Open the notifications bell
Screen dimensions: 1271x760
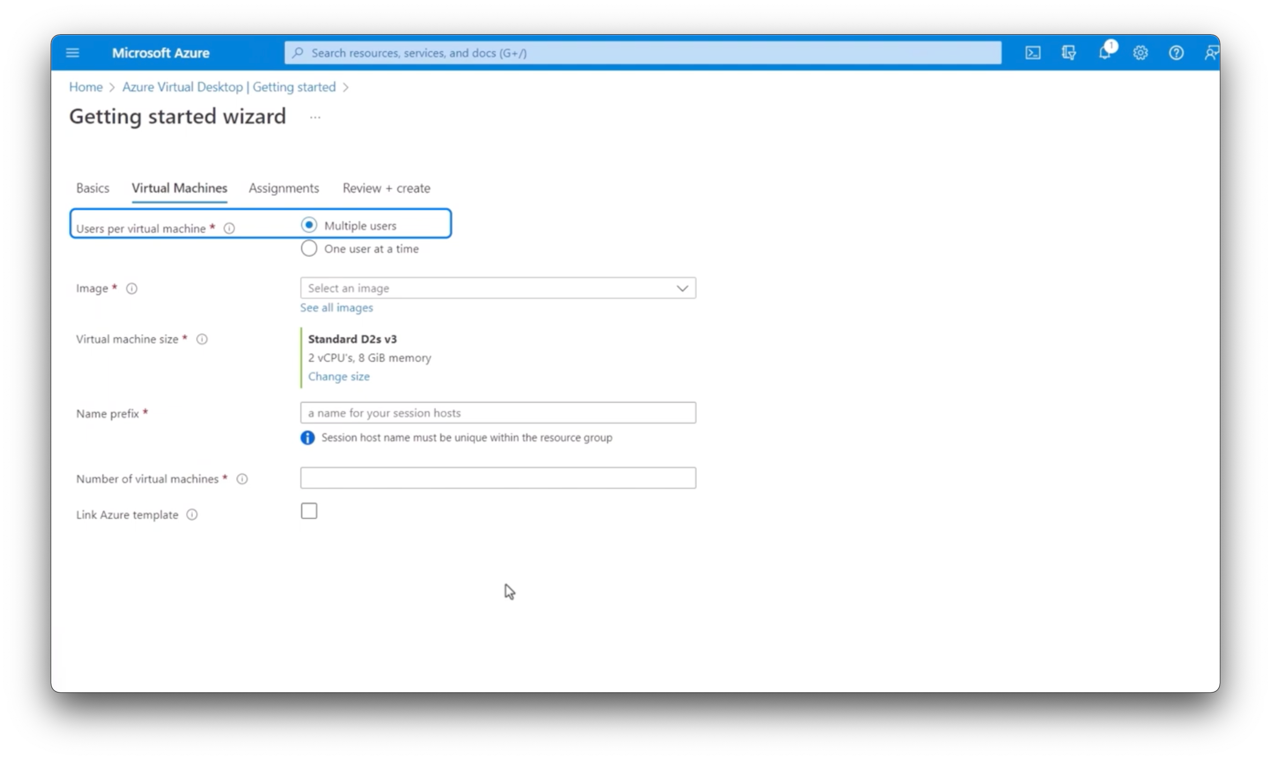coord(1104,53)
